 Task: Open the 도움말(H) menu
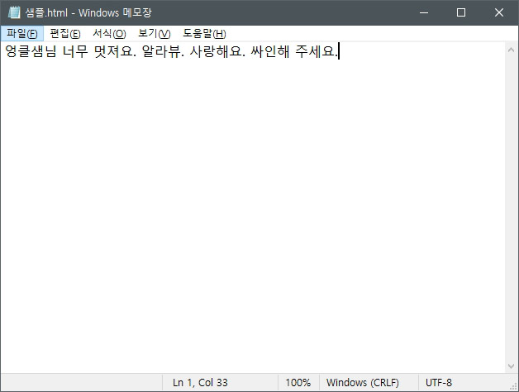click(x=204, y=33)
